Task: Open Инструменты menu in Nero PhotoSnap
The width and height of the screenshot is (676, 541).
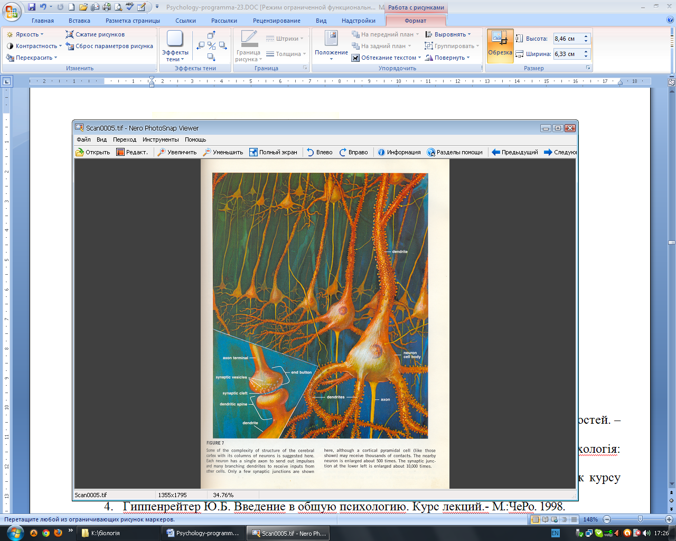Action: (161, 139)
